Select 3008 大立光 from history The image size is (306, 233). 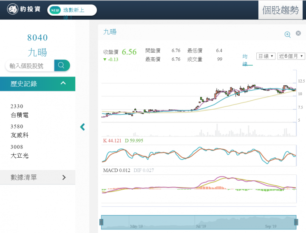click(20, 151)
